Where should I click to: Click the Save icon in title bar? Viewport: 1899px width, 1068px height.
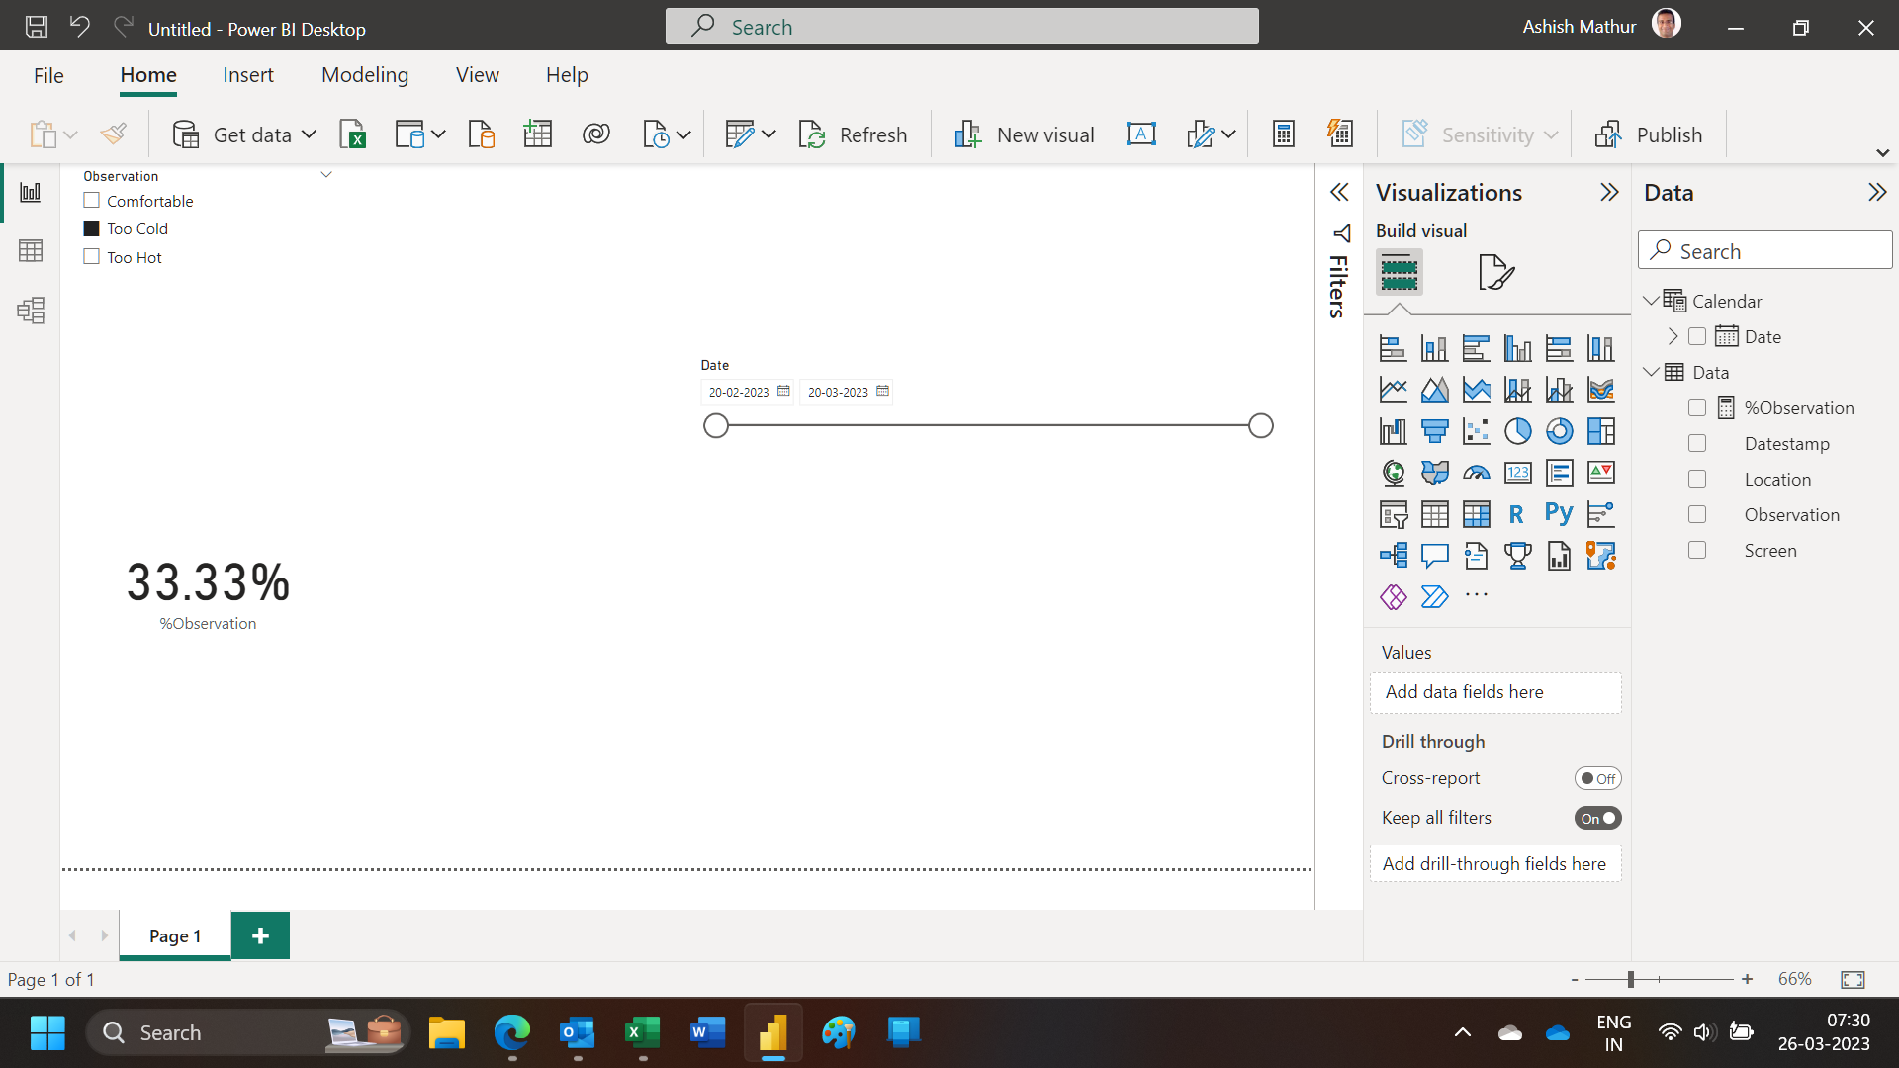point(37,27)
